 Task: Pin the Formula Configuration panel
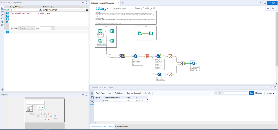[86, 2]
